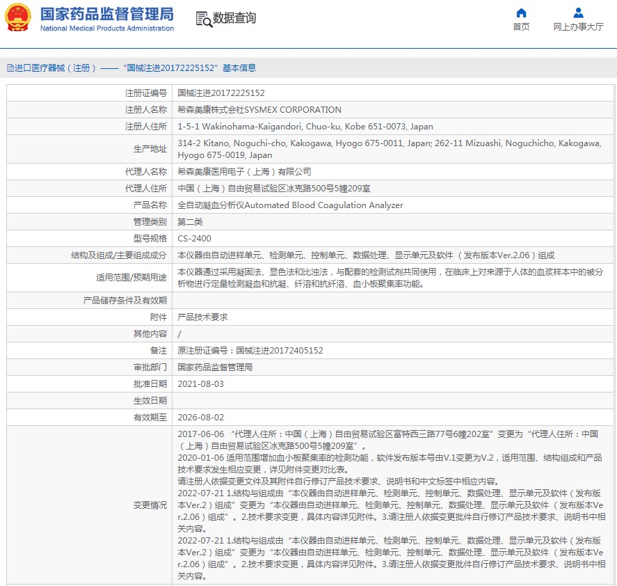The image size is (617, 586).
Task: Click the small document icon before 进口医疗器械
Action: click(10, 68)
